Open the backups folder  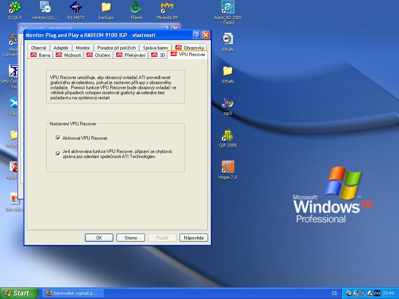[x=106, y=10]
